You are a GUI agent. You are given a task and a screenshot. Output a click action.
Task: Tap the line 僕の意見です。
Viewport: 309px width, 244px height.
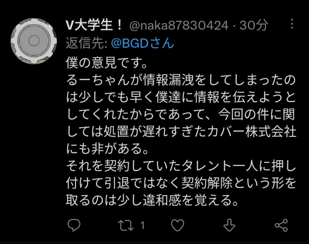tap(106, 63)
